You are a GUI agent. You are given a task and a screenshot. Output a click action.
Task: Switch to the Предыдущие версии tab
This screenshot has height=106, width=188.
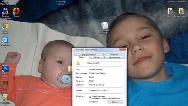point(89,55)
